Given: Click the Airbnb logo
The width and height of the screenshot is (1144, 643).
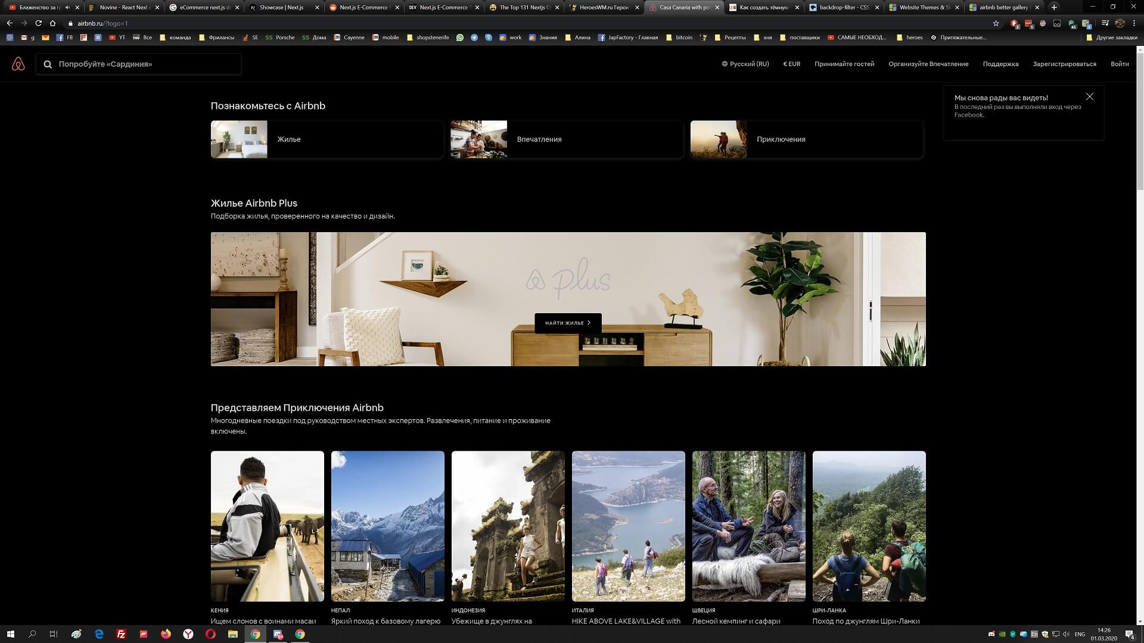Looking at the screenshot, I should [x=18, y=64].
